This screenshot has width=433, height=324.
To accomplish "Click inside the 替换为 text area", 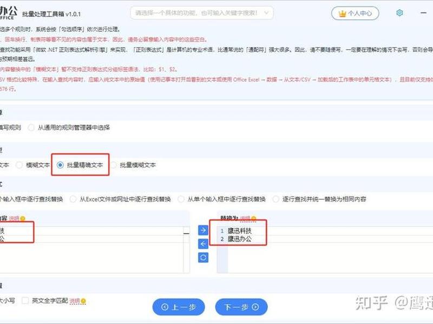I will tap(325, 249).
